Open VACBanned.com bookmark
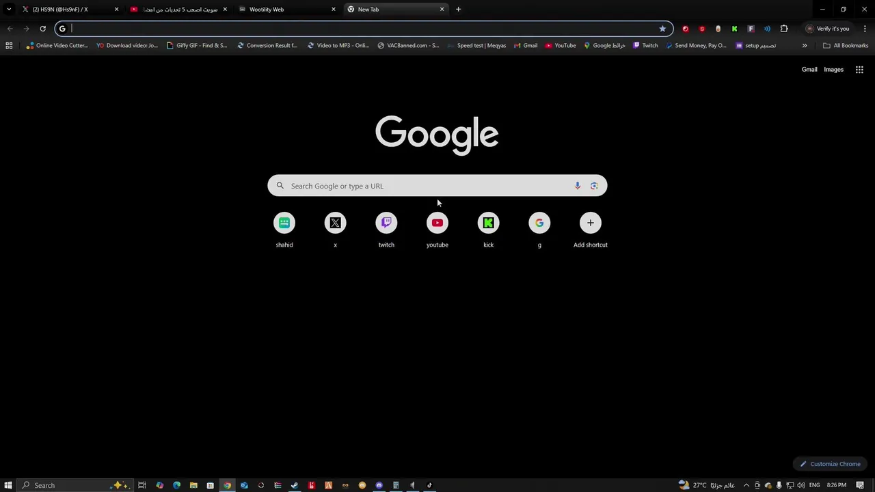 coord(408,46)
